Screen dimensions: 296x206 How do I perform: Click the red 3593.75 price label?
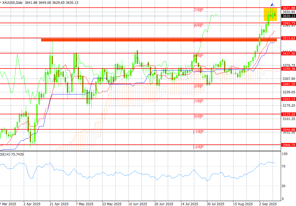pos(288,23)
